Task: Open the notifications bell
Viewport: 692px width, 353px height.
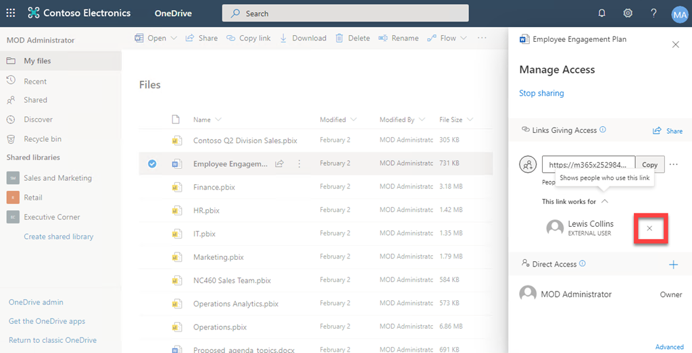Action: tap(602, 13)
